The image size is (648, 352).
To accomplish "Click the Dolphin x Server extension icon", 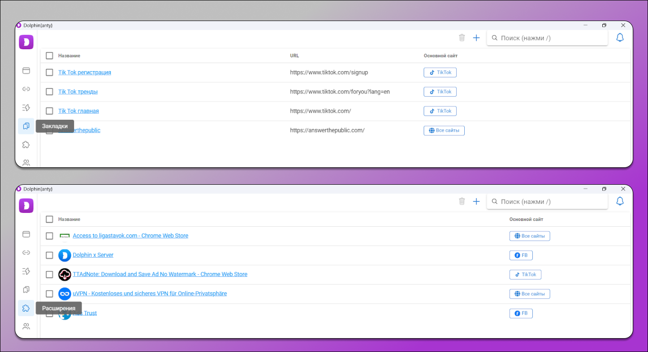I will [x=65, y=255].
